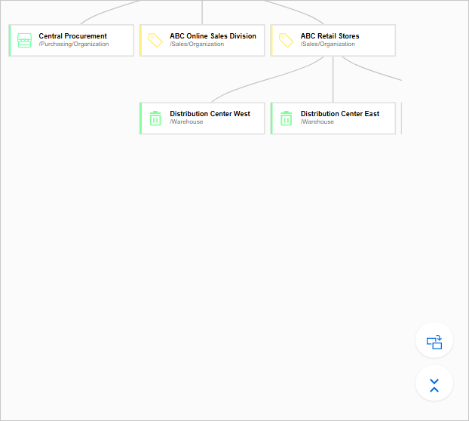Select the Distribution Center West title

210,114
